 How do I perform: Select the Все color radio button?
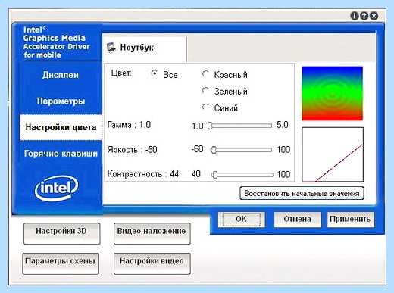pyautogui.click(x=154, y=73)
